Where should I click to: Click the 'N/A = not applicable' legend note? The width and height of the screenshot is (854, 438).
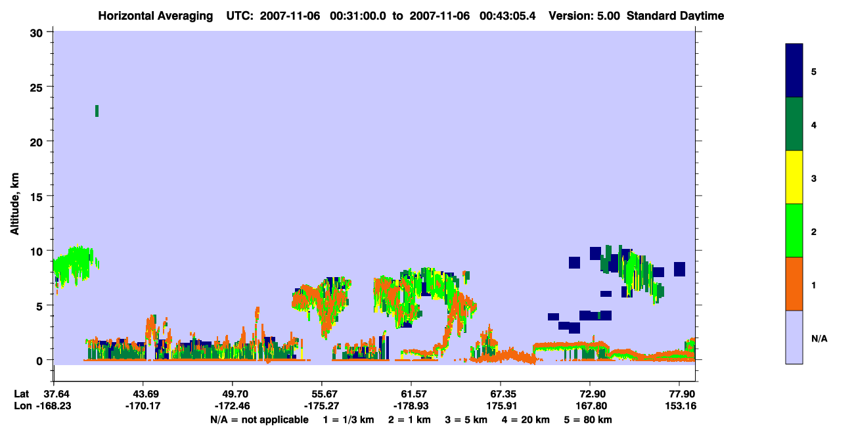pyautogui.click(x=259, y=420)
